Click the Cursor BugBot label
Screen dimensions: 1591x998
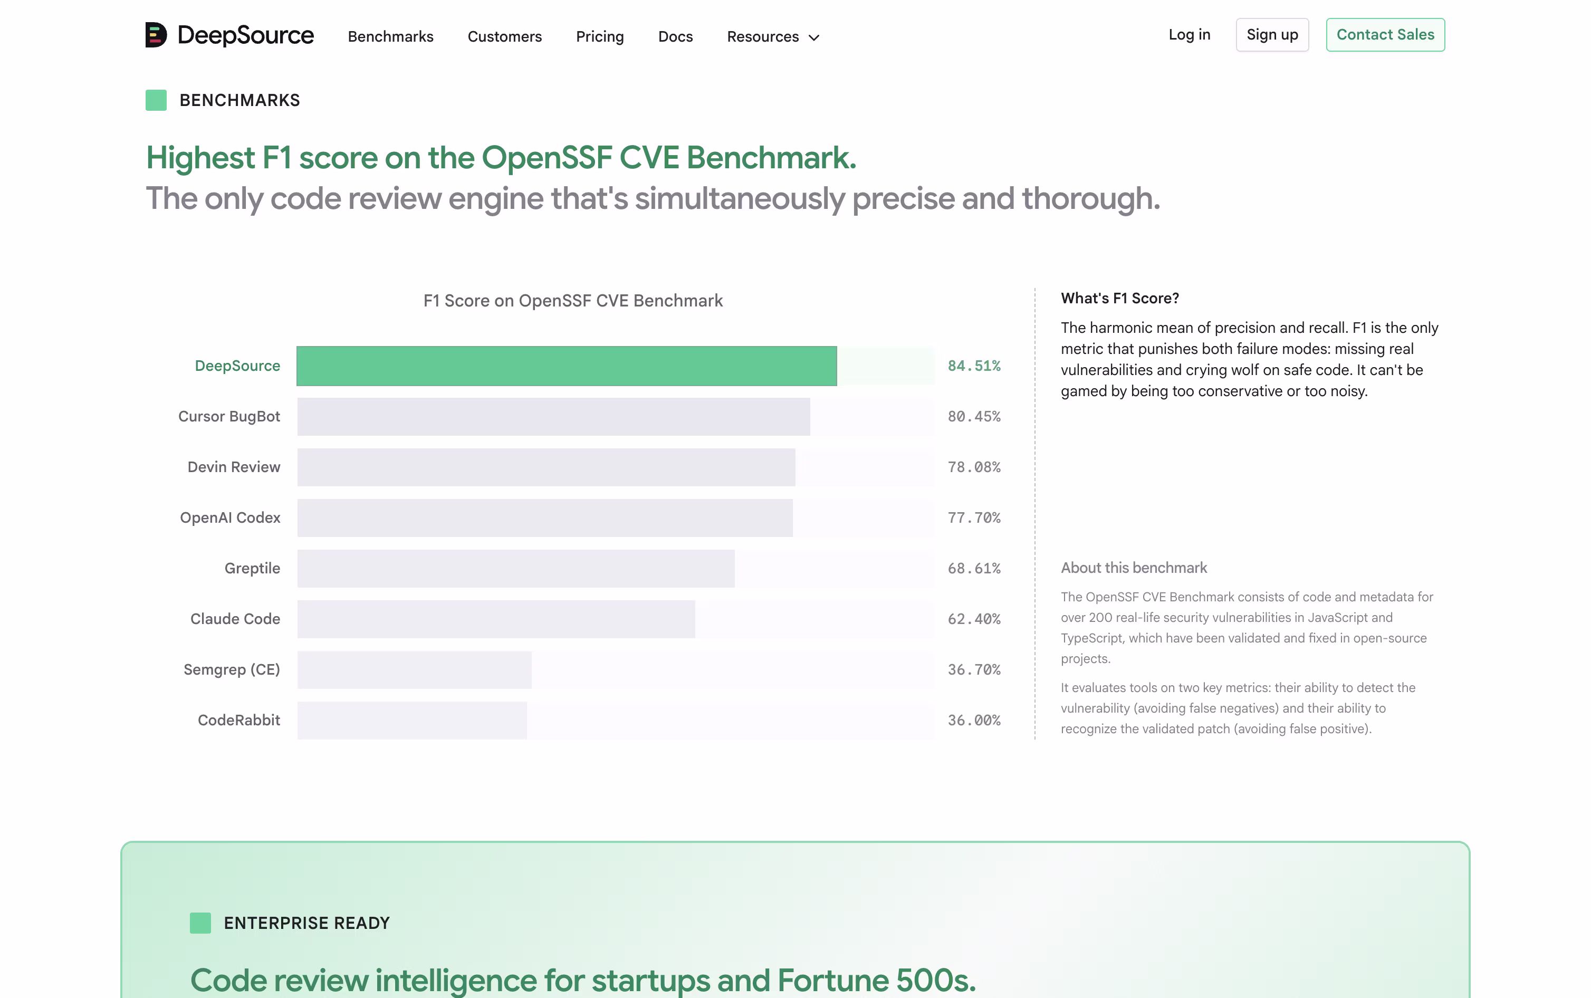coord(229,417)
